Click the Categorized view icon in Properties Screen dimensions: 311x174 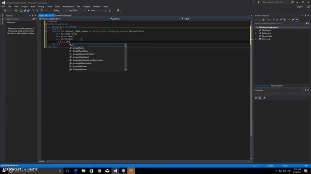(x=256, y=98)
